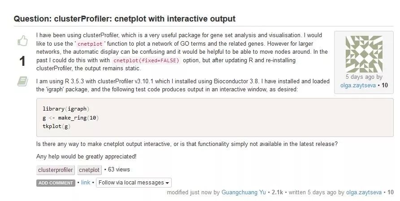Screen dimensions: 400x201
Task: Open Guangchuang Yu's profile link
Action: 244,192
